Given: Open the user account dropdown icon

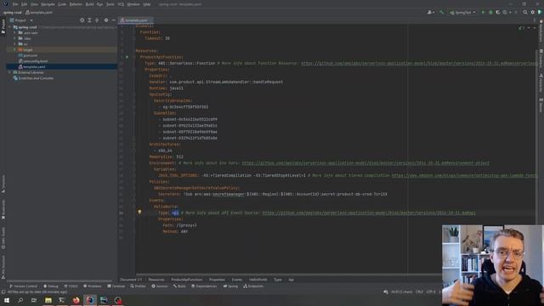Looking at the screenshot, I should tap(431, 12).
